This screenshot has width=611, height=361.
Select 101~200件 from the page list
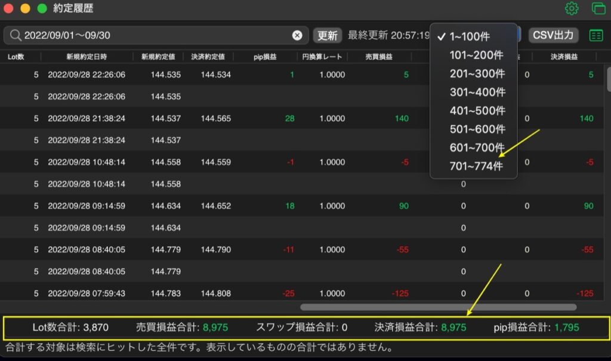(473, 55)
